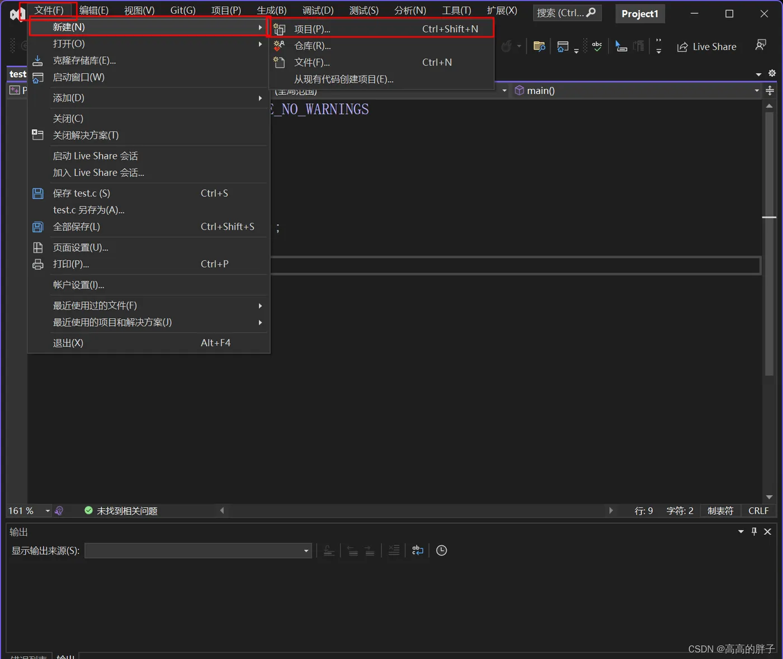Click the editor split window icon
Image resolution: width=783 pixels, height=659 pixels.
770,91
